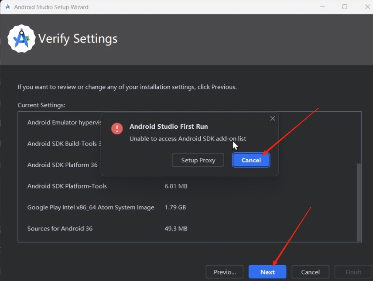Image resolution: width=373 pixels, height=281 pixels.
Task: Click the red error exclamation icon
Action: 117,128
